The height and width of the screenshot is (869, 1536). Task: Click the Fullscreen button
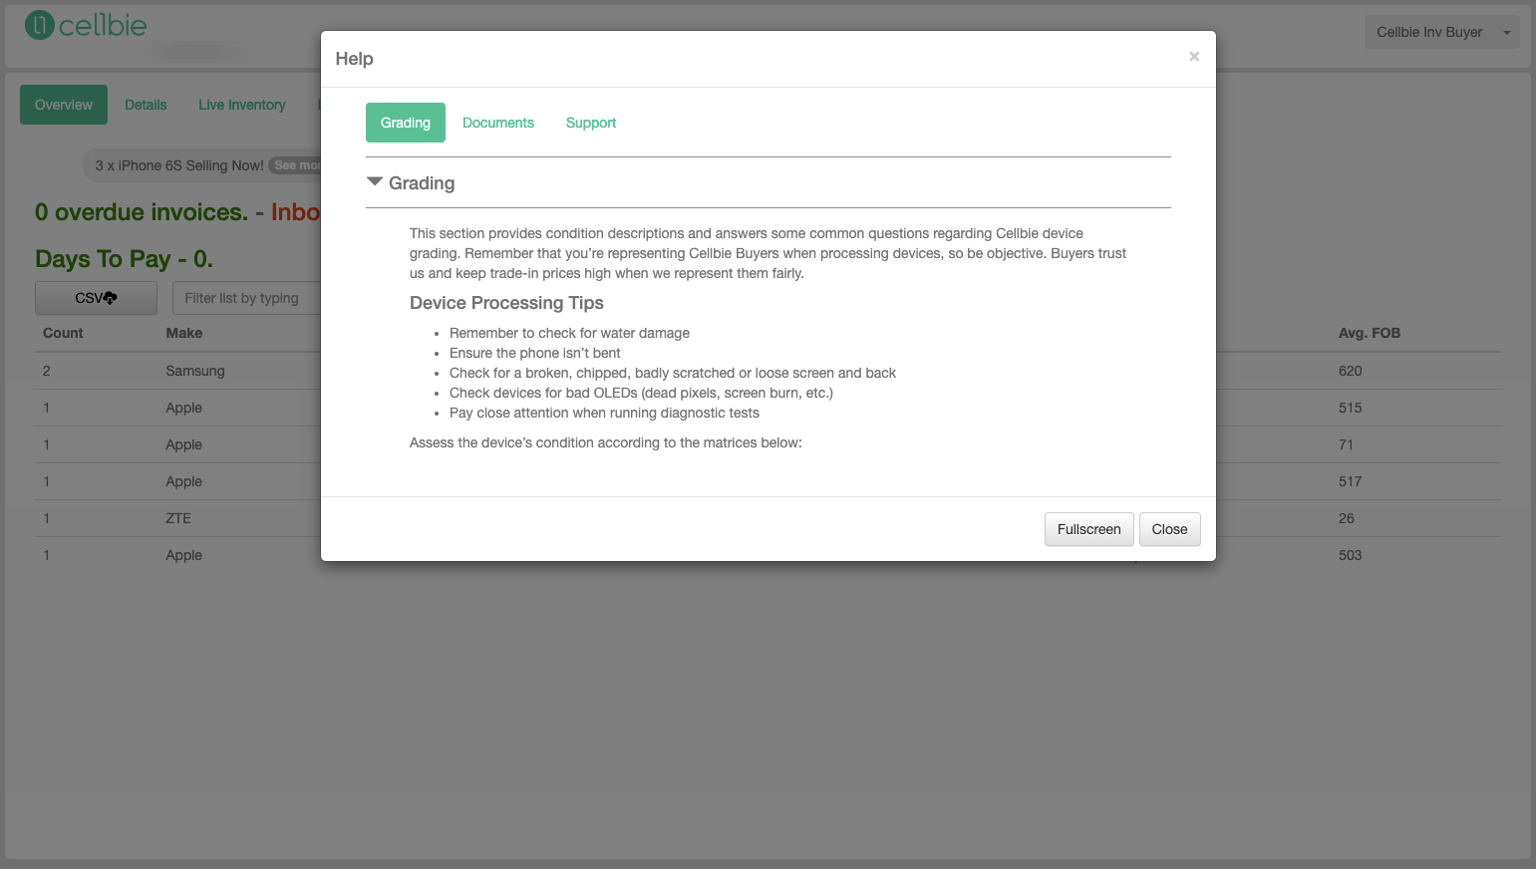1088,529
